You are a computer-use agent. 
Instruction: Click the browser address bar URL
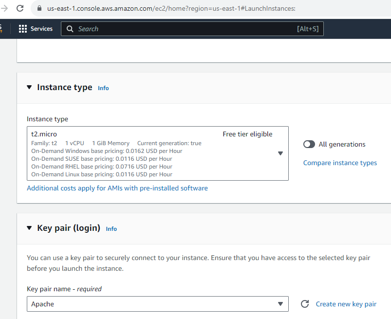171,8
